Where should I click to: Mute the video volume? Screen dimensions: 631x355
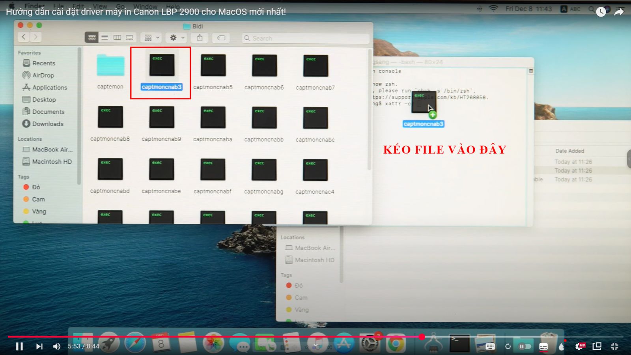pos(57,346)
